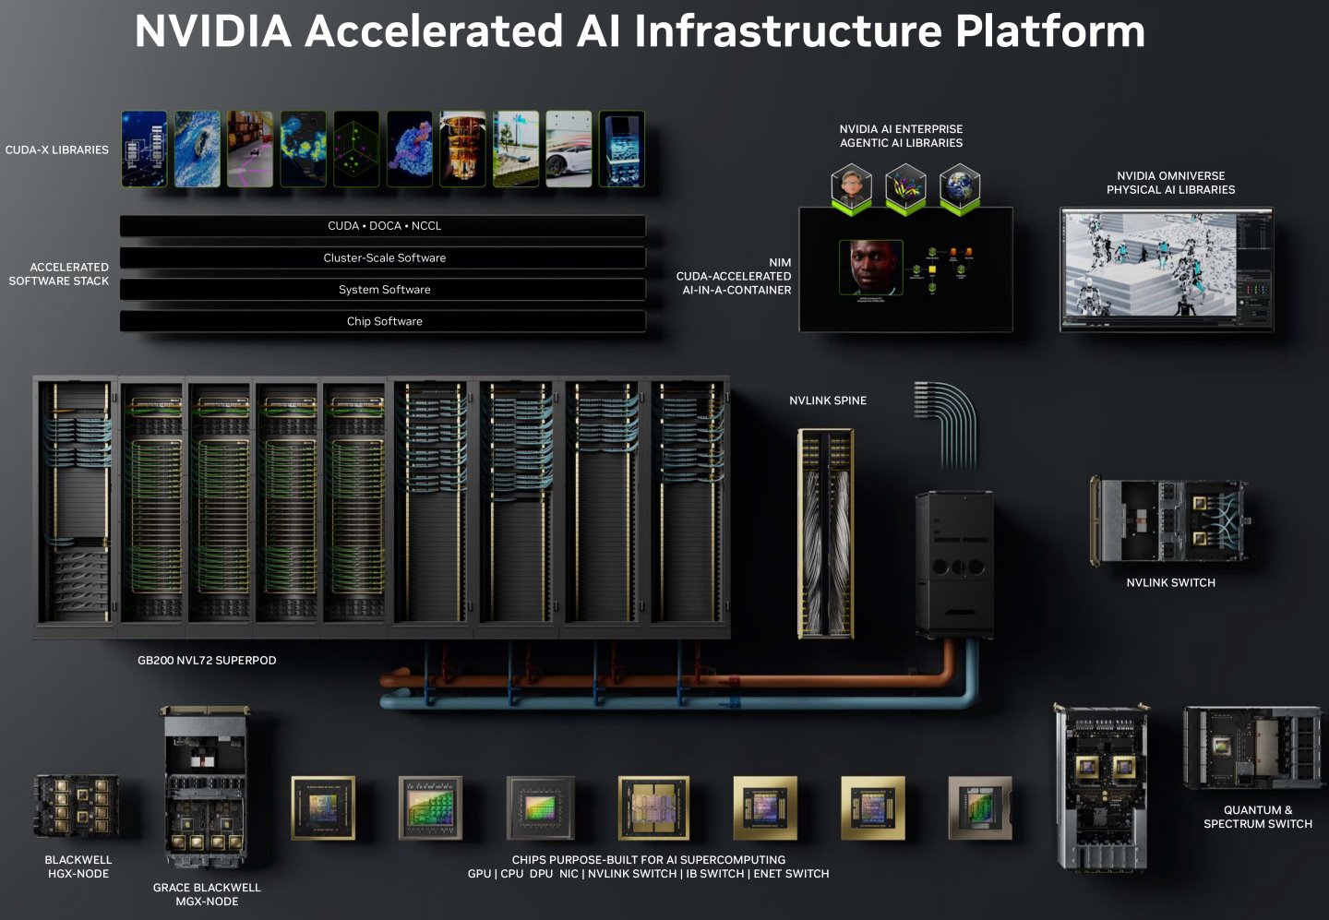
Task: Click the GB200 NVL72 SUPERPOD label
Action: click(207, 661)
